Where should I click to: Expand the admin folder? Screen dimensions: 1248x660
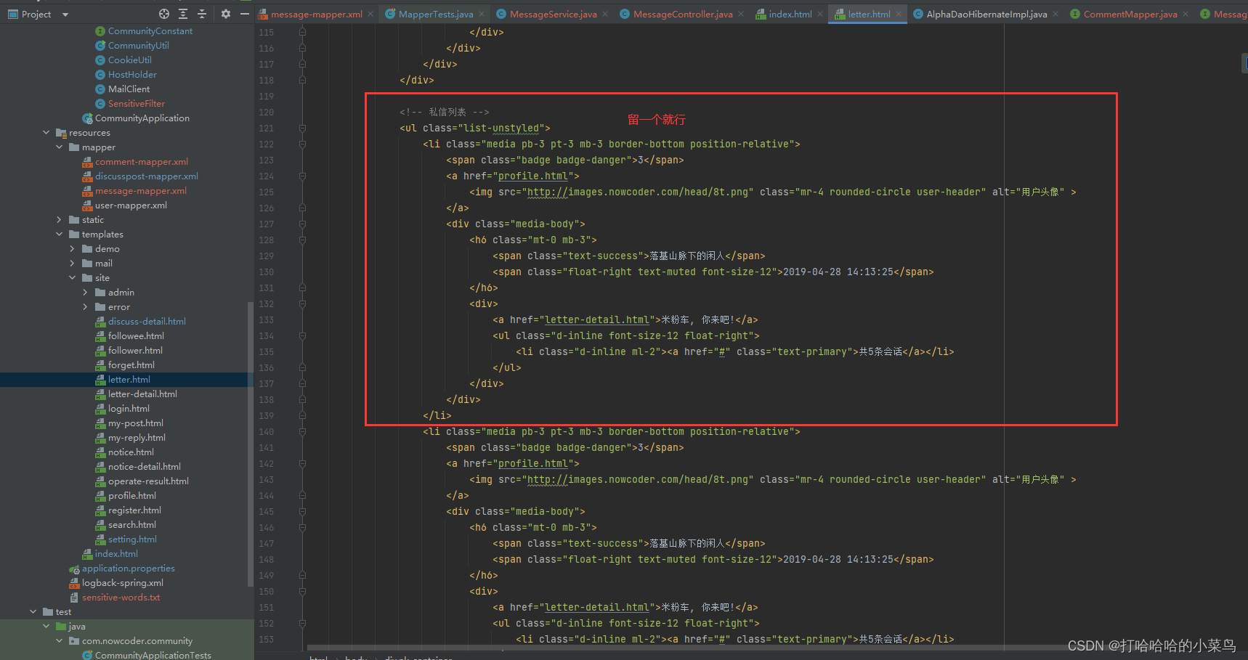click(x=86, y=292)
